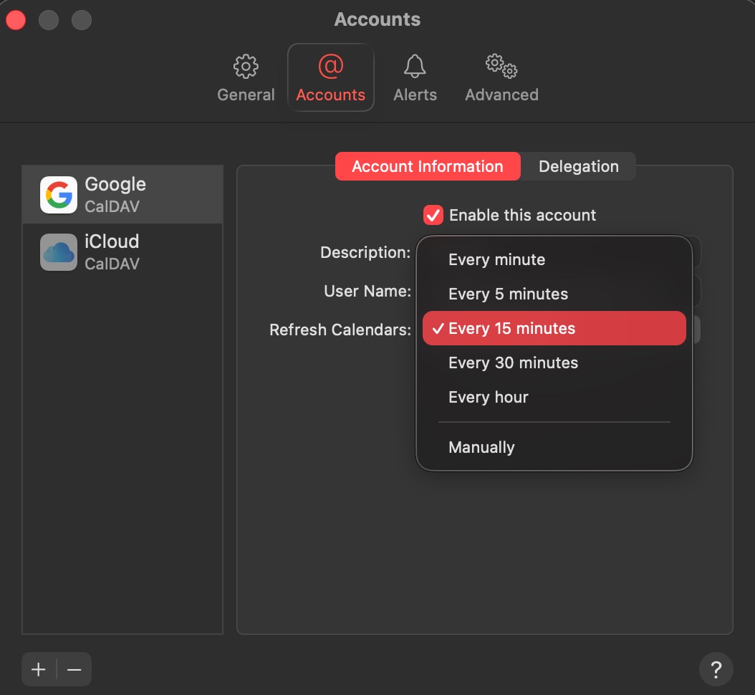
Task: Pick Every hour from the list
Action: pos(488,397)
